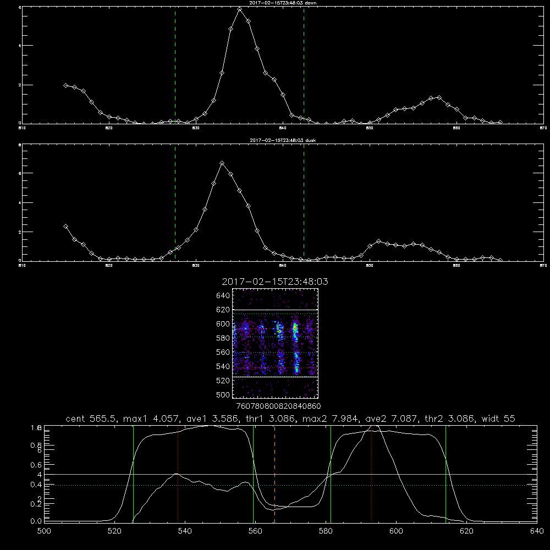Click the '560' y-axis label of the image panel
This screenshot has width=550, height=550.
pos(223,352)
